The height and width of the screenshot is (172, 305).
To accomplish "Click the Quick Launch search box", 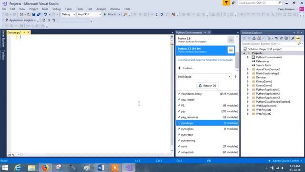I will 260,3.
